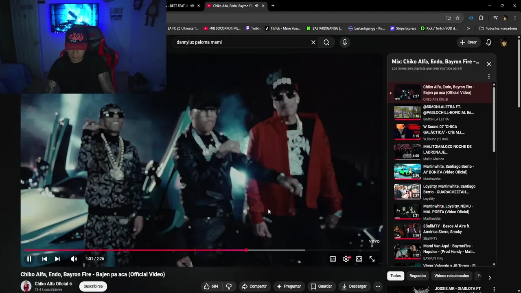
Task: Bookmark this page with the star
Action: click(458, 18)
